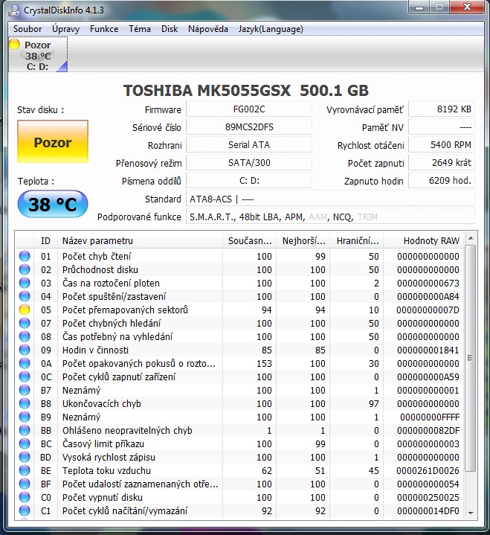Click yellow warning icon for 05 přemapovaných sektorů
Viewport: 490px width, 535px height.
point(25,310)
